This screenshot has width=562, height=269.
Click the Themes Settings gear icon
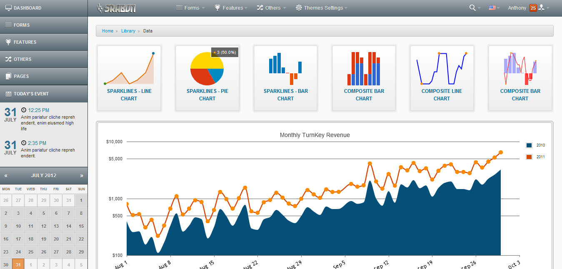(x=299, y=8)
